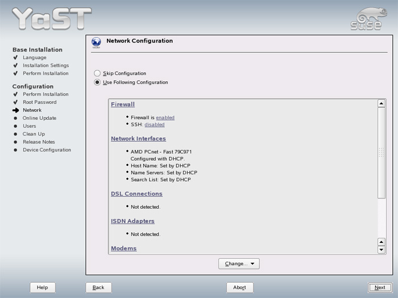398x298 pixels.
Task: Open the Modems section link
Action: coord(123,249)
